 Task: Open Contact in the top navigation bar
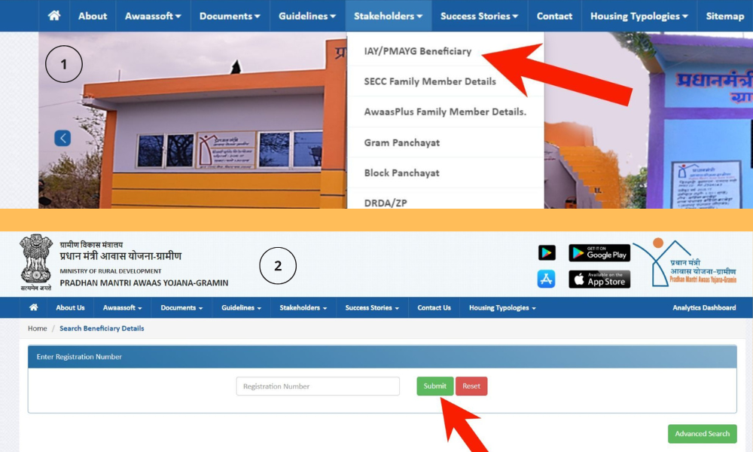[x=554, y=16]
